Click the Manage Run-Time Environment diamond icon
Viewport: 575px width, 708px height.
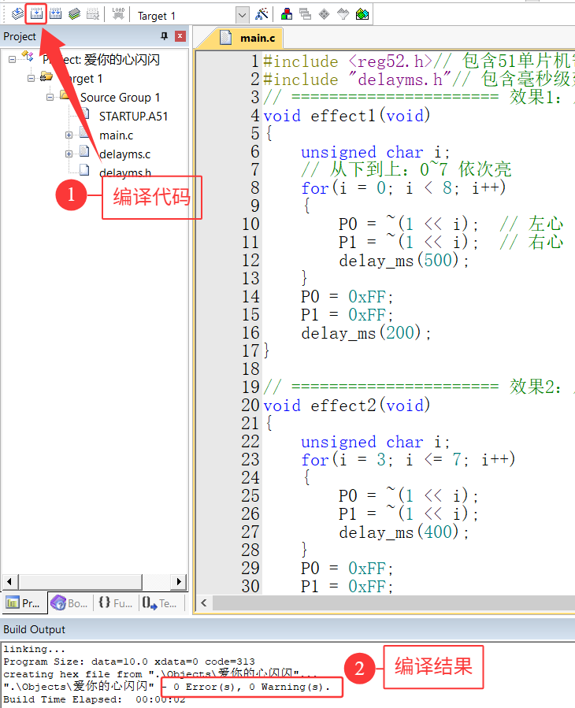click(324, 14)
